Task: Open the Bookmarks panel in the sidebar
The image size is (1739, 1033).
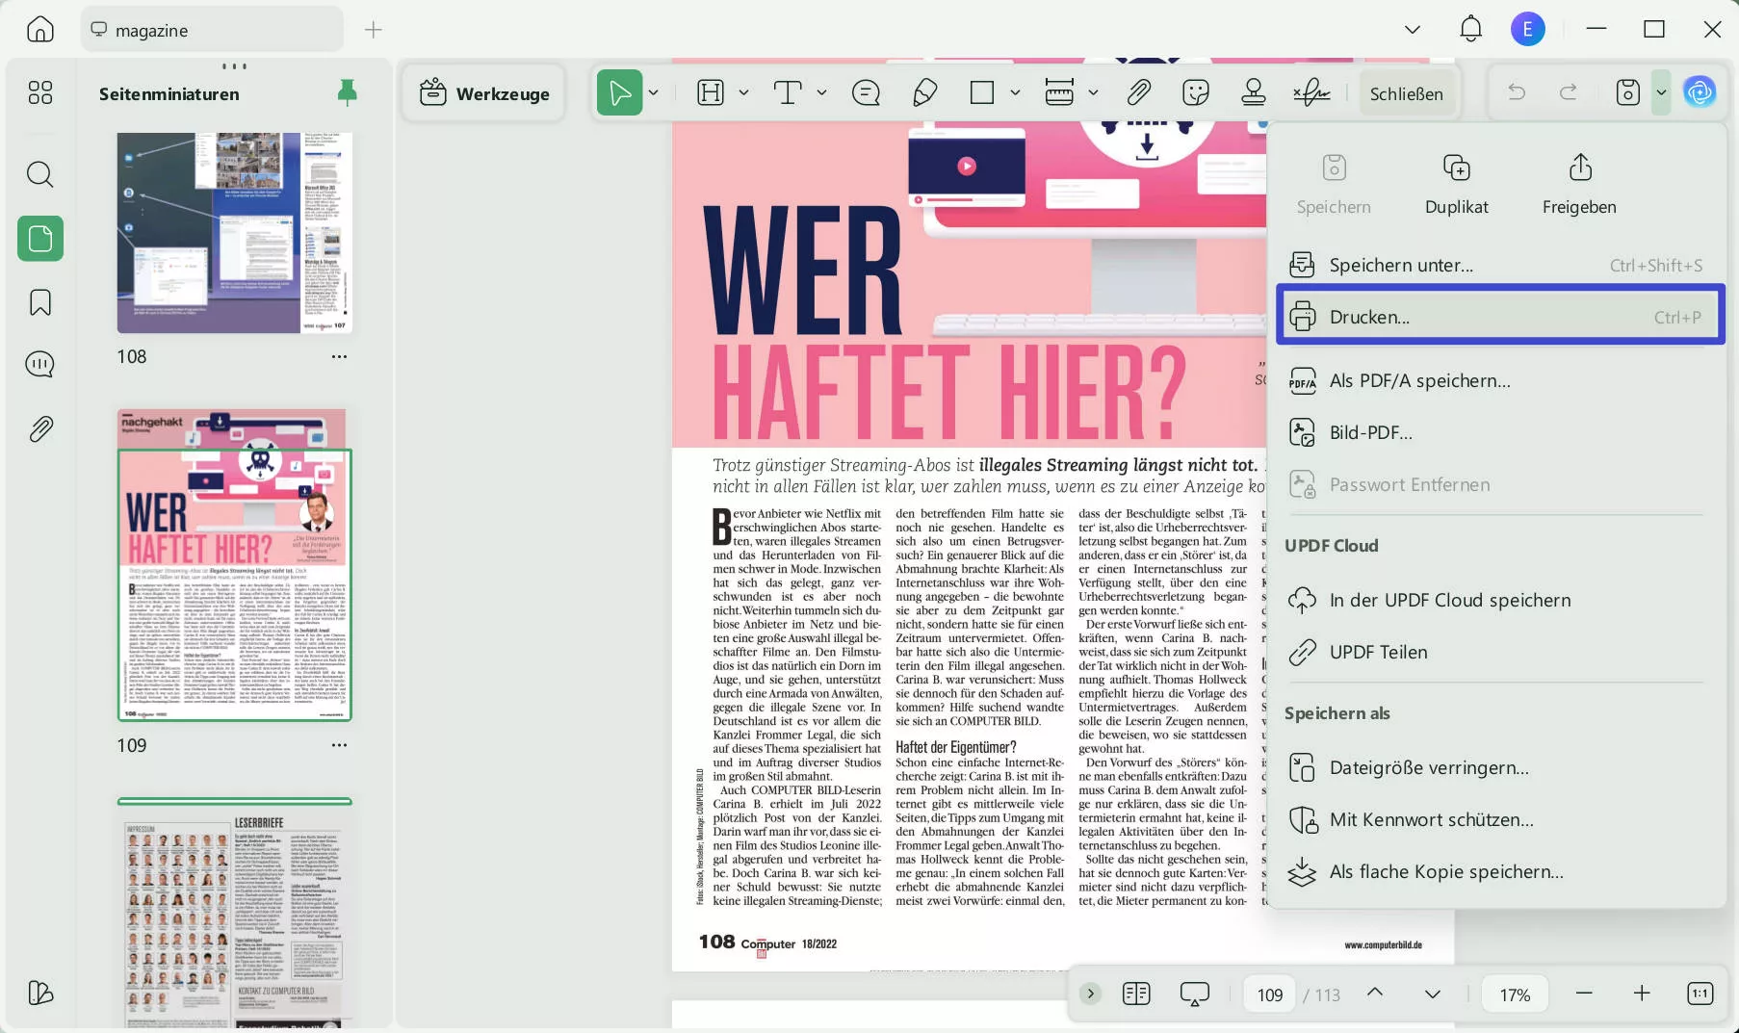Action: tap(39, 302)
